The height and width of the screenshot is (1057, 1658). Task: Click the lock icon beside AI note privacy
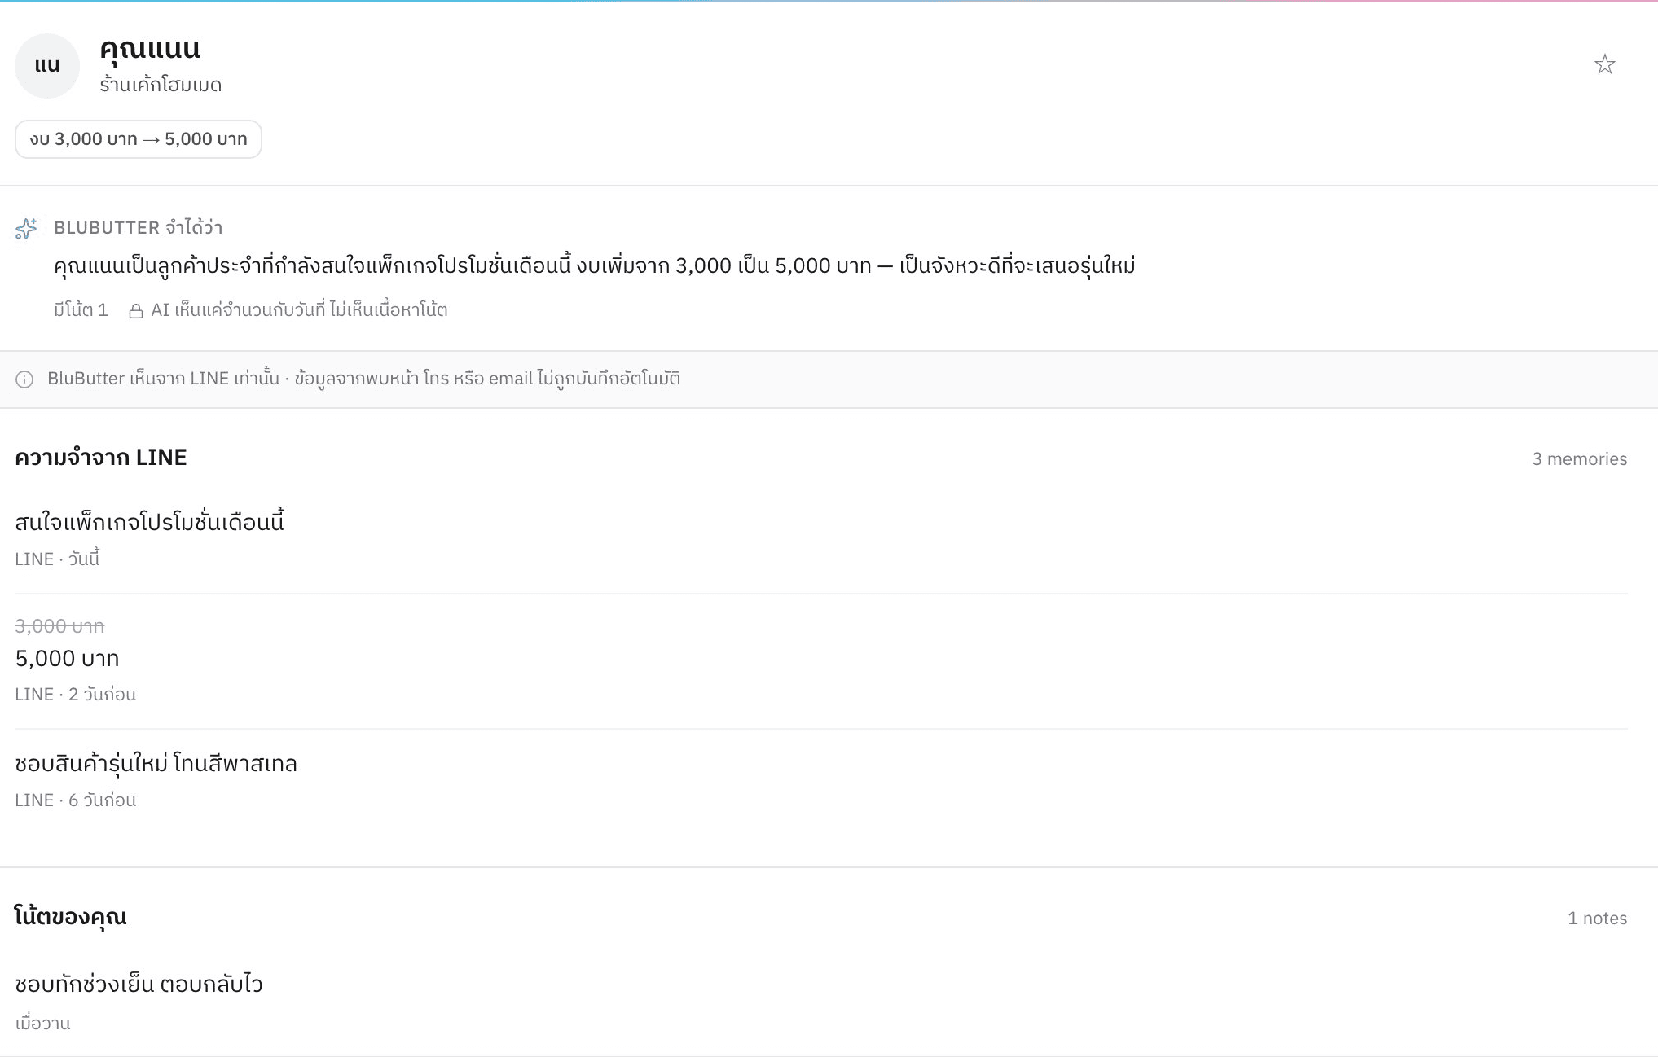tap(136, 310)
